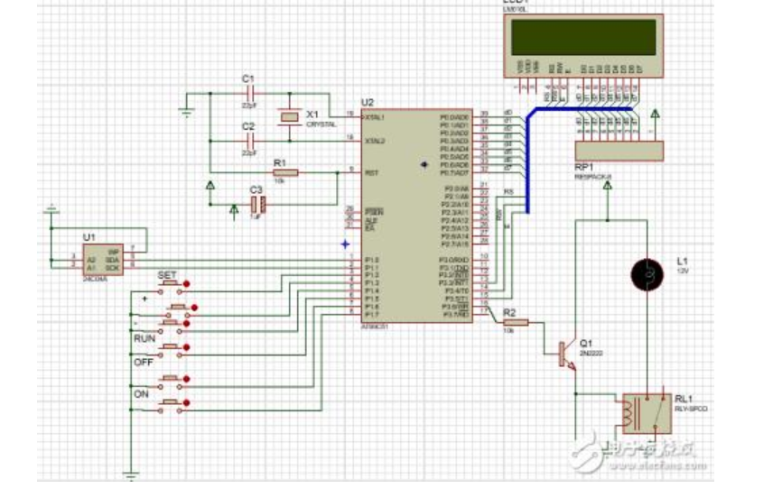Image resolution: width=782 pixels, height=488 pixels.
Task: Select EEPROM chip U1
Action: [103, 259]
